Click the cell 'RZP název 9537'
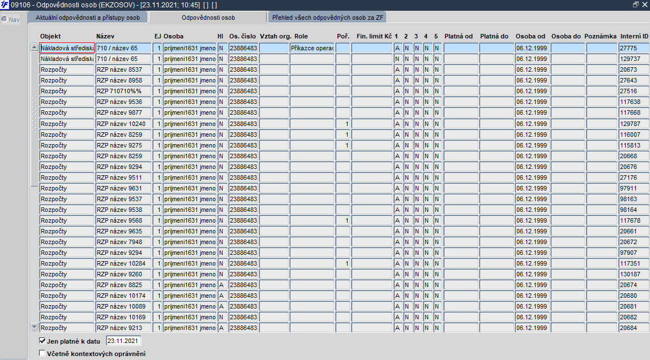 123,199
